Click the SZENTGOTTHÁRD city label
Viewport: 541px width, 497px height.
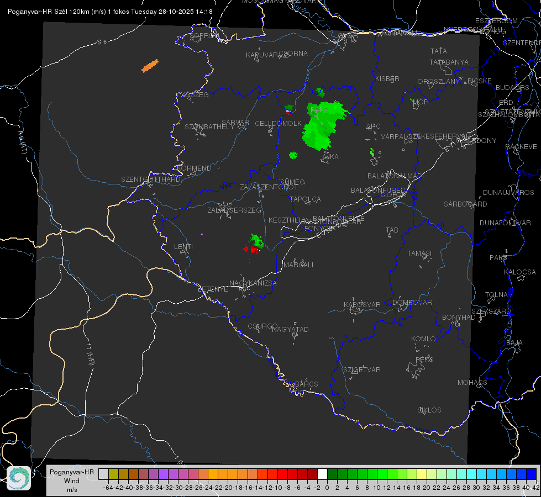coord(151,179)
